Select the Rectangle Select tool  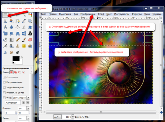[5, 15]
